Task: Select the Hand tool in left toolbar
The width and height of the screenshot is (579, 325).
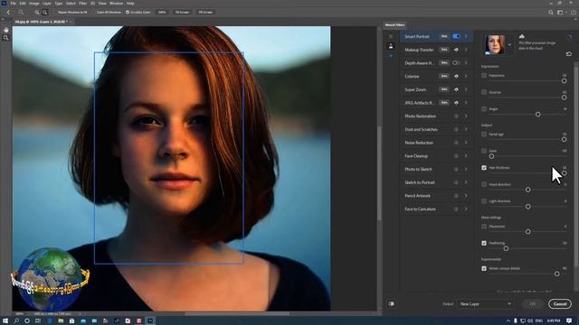Action: [6, 30]
